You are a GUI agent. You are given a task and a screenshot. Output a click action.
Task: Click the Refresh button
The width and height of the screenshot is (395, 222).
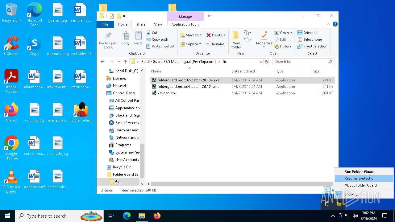pos(266,62)
